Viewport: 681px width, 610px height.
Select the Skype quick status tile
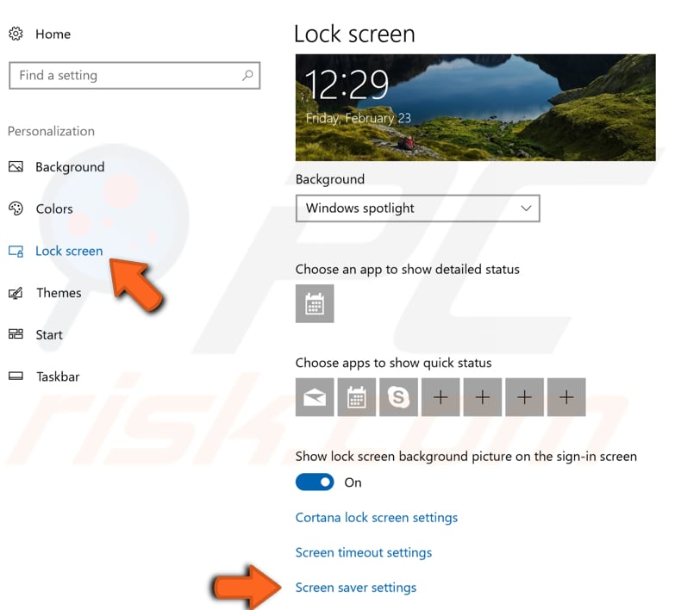[x=398, y=397]
